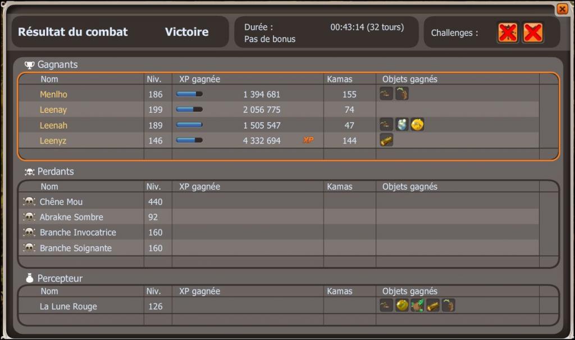The width and height of the screenshot is (575, 340).
Task: Select La Lune Rouge's root with leaf item
Action: coord(448,305)
